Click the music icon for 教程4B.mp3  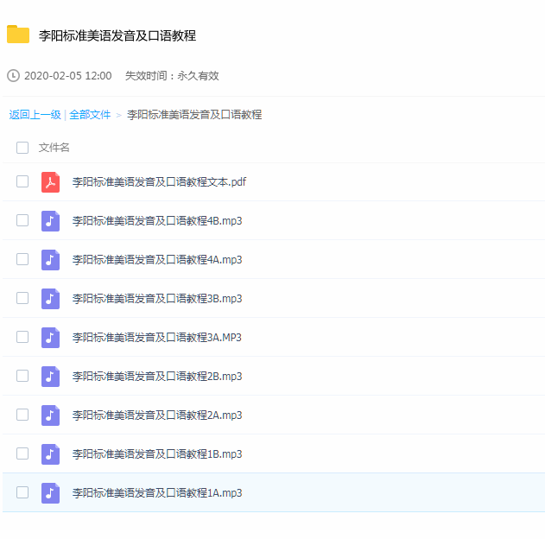(50, 221)
